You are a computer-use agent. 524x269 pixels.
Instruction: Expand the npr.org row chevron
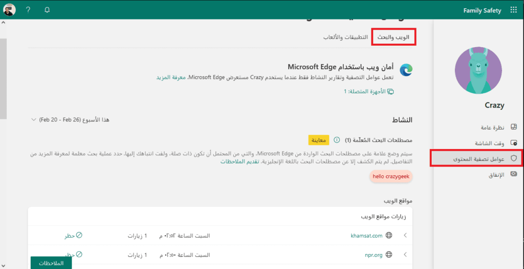coord(405,255)
